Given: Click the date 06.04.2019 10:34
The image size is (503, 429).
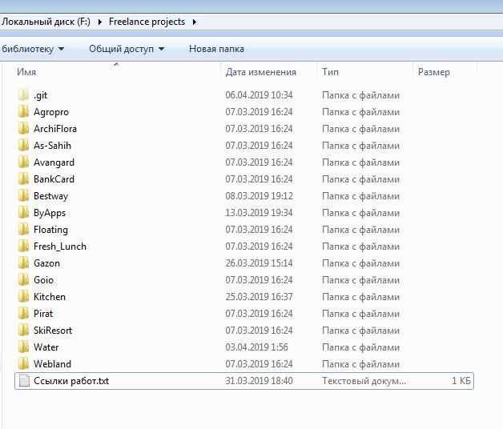Looking at the screenshot, I should (x=260, y=95).
